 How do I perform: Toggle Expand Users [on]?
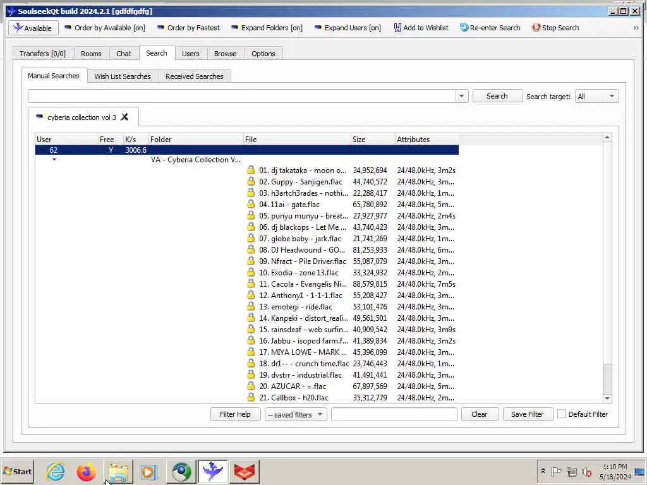[348, 28]
